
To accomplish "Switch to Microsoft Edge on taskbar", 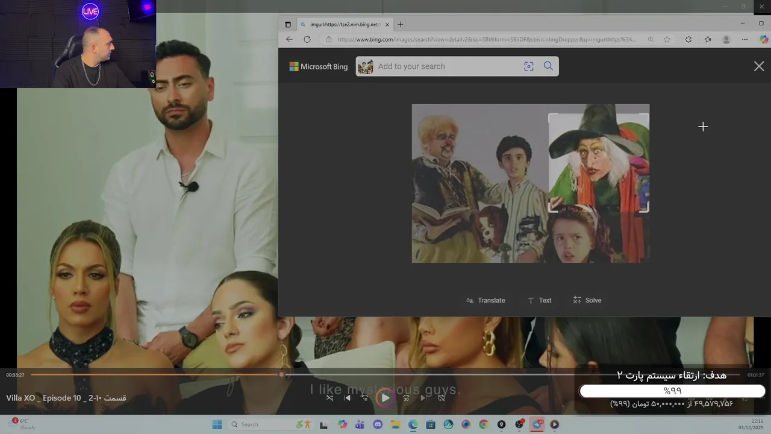I will 413,424.
